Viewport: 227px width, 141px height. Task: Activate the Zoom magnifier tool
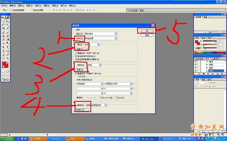pyautogui.click(x=7, y=58)
